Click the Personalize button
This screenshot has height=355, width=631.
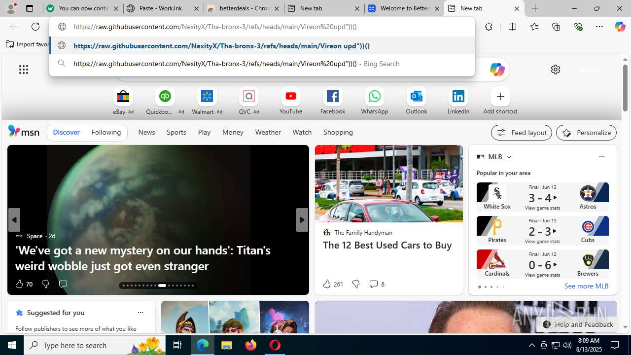pyautogui.click(x=586, y=133)
